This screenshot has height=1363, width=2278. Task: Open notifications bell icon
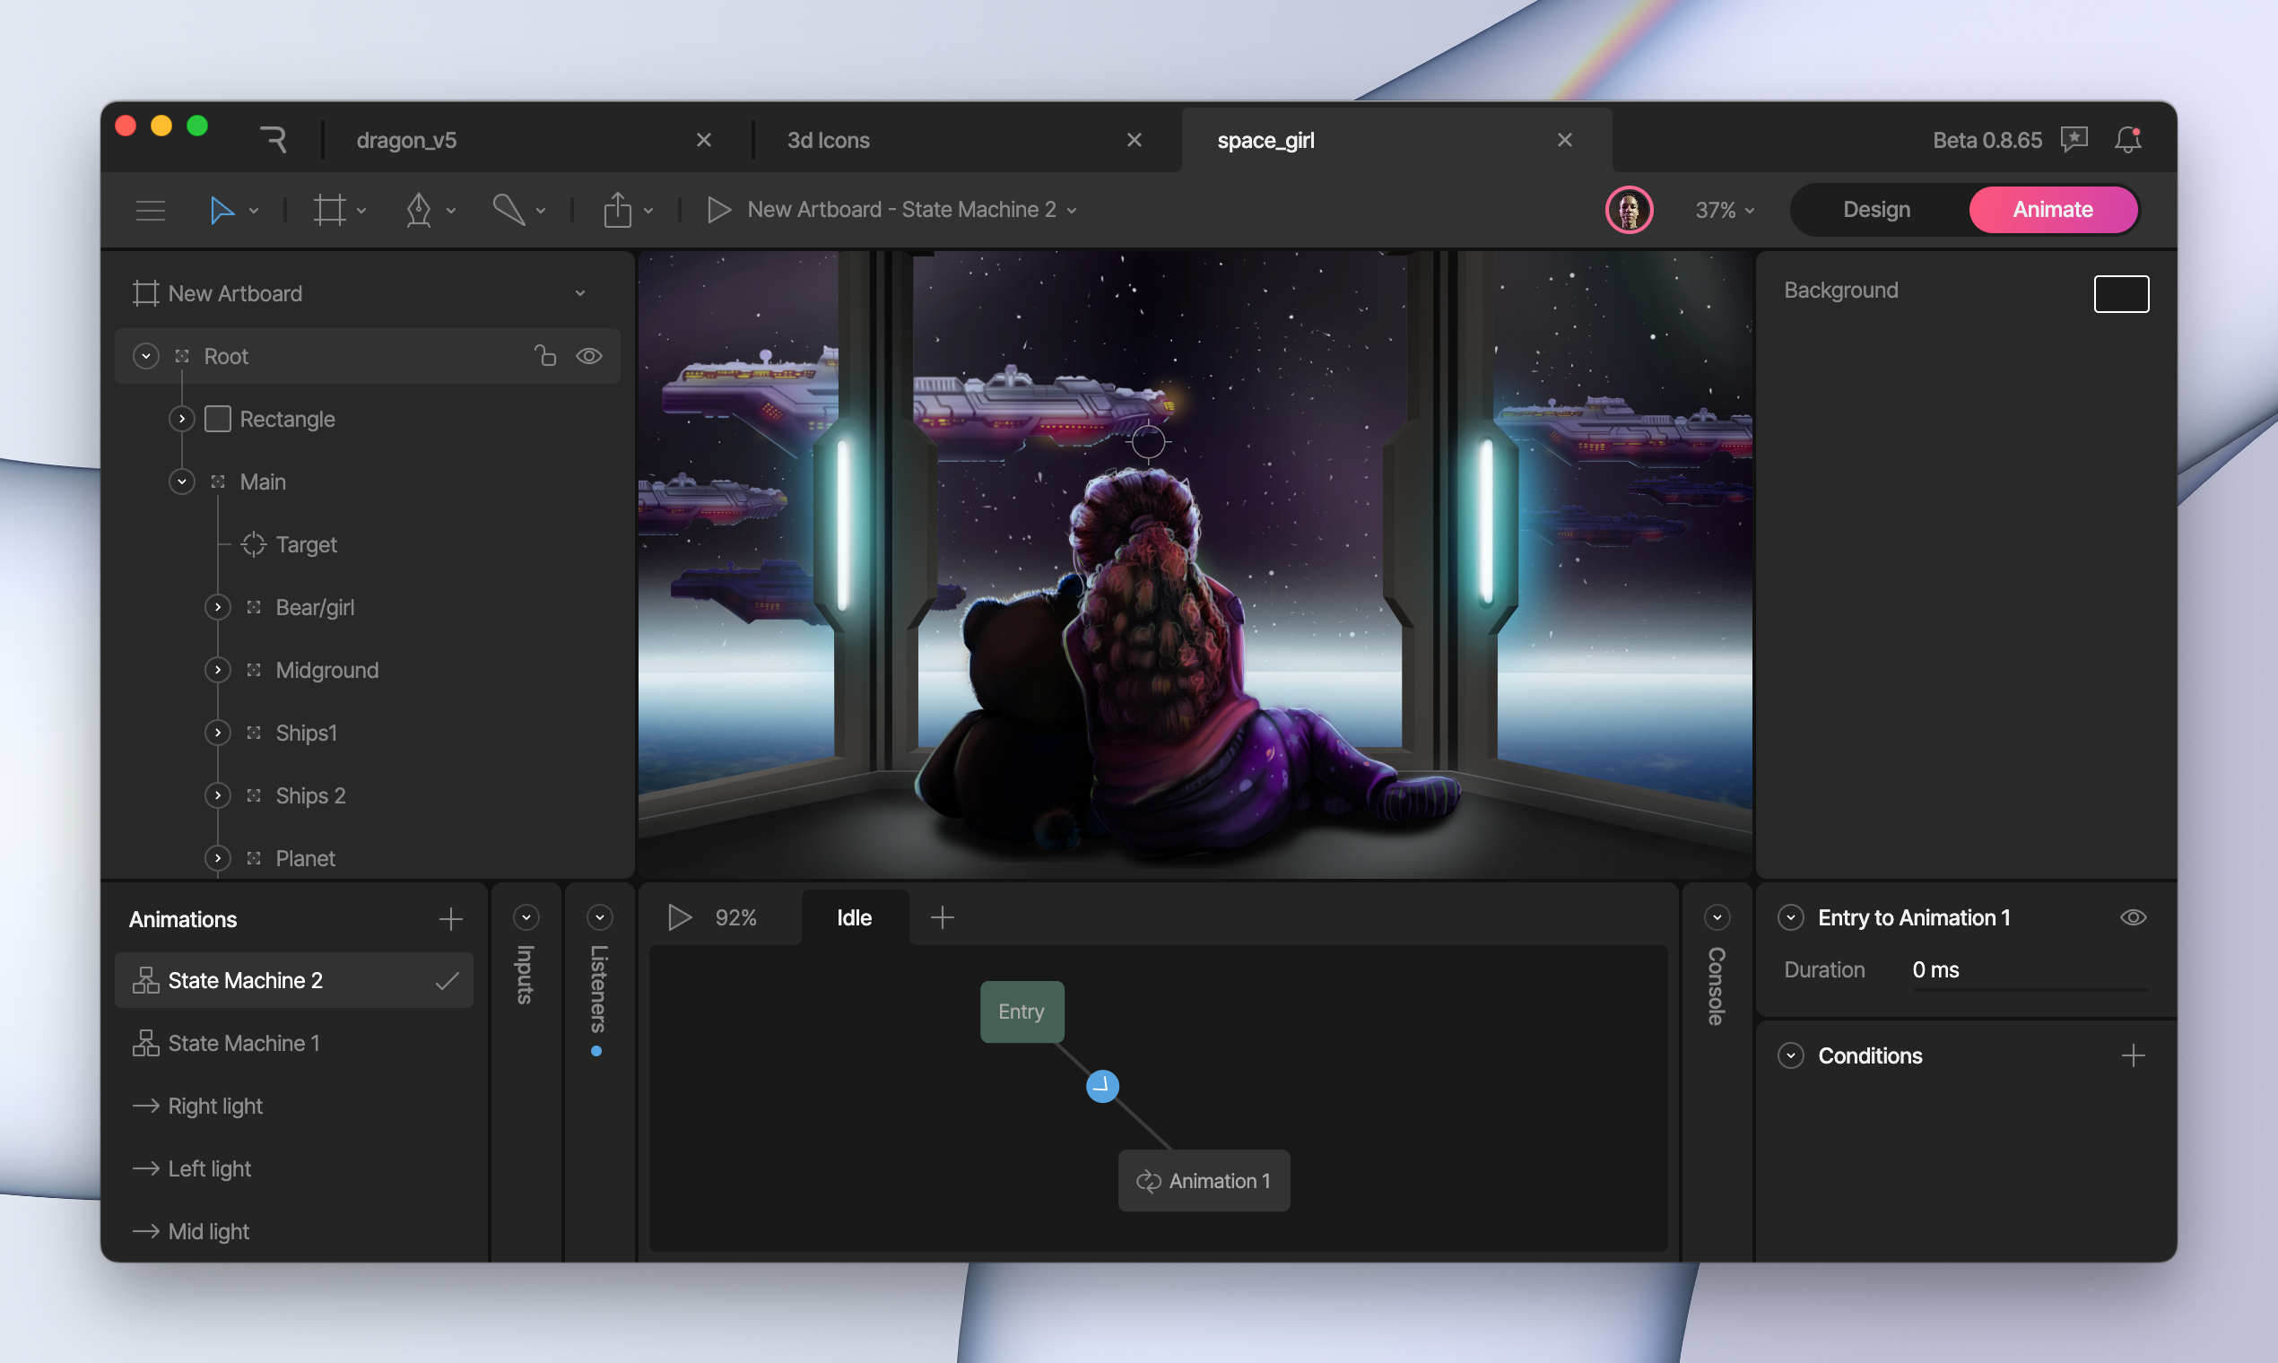point(2127,140)
